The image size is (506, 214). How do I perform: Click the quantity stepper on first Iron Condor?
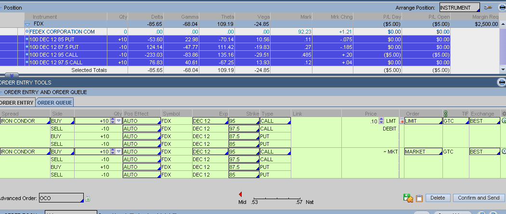coord(113,121)
